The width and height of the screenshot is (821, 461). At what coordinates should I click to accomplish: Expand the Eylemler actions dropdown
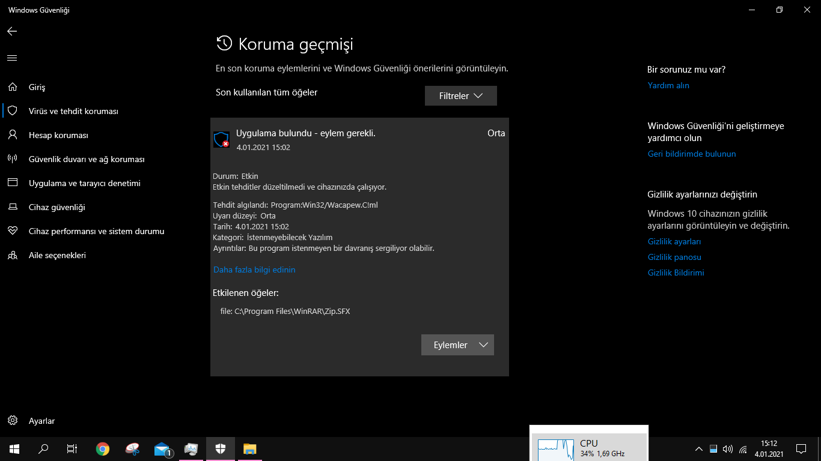coord(457,345)
